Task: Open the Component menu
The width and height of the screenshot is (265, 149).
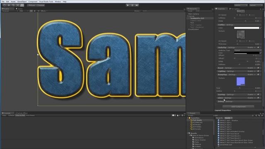Action: 33,2
